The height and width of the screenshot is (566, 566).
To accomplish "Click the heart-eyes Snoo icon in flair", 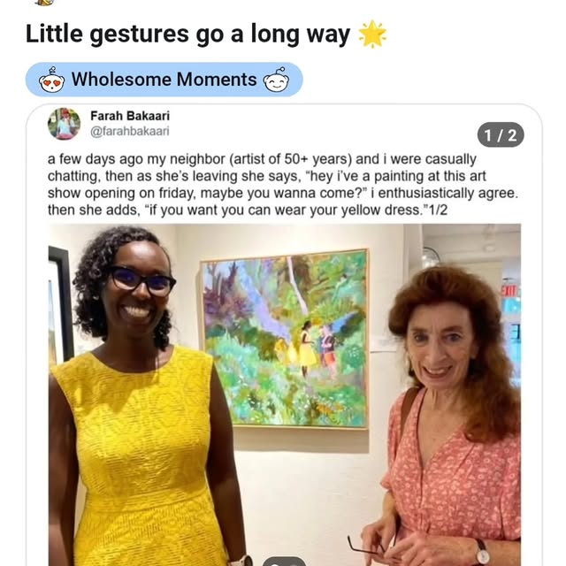I will point(51,80).
